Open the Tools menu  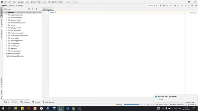coord(44,2)
